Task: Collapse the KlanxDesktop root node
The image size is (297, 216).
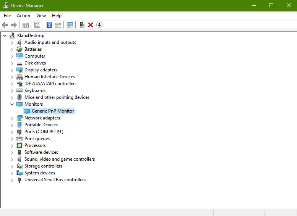Action: 5,35
